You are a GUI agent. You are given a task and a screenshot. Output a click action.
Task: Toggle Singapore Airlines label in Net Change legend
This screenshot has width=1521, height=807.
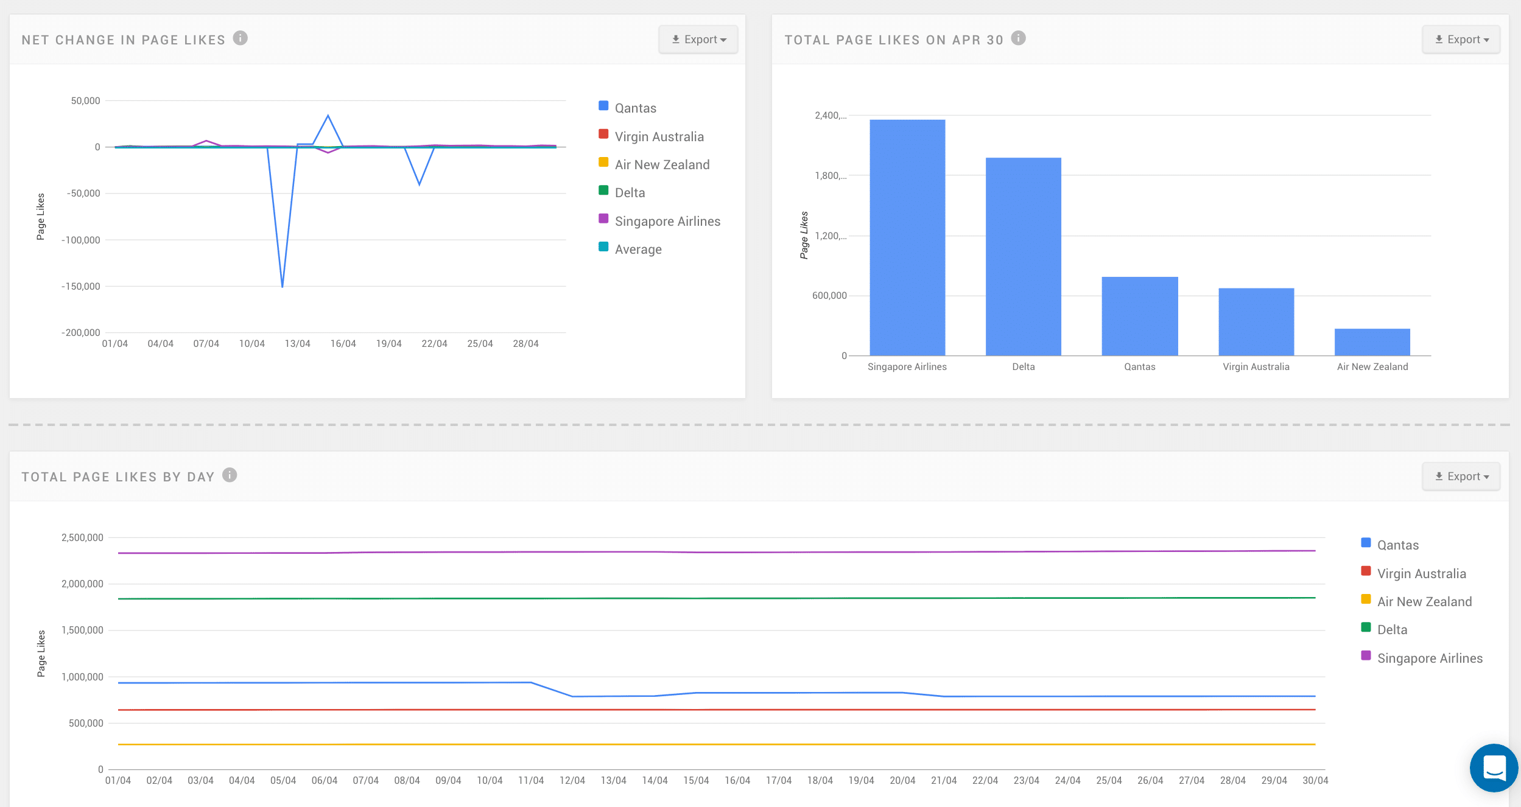(668, 222)
